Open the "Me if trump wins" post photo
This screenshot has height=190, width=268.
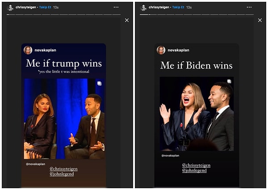[x=64, y=118]
